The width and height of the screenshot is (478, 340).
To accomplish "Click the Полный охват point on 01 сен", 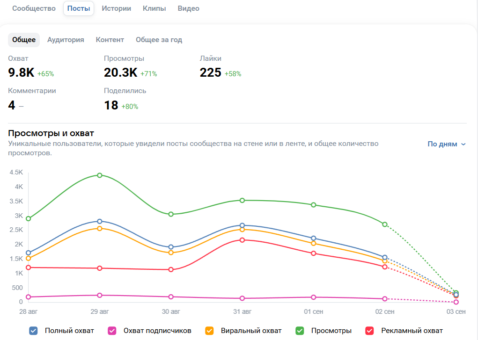I will (314, 239).
